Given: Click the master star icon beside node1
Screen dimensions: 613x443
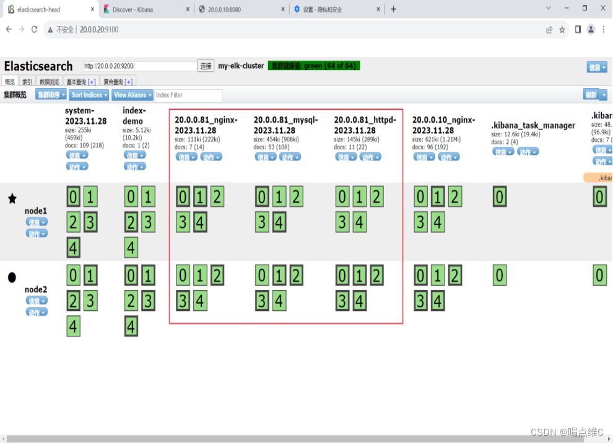Looking at the screenshot, I should (x=12, y=198).
